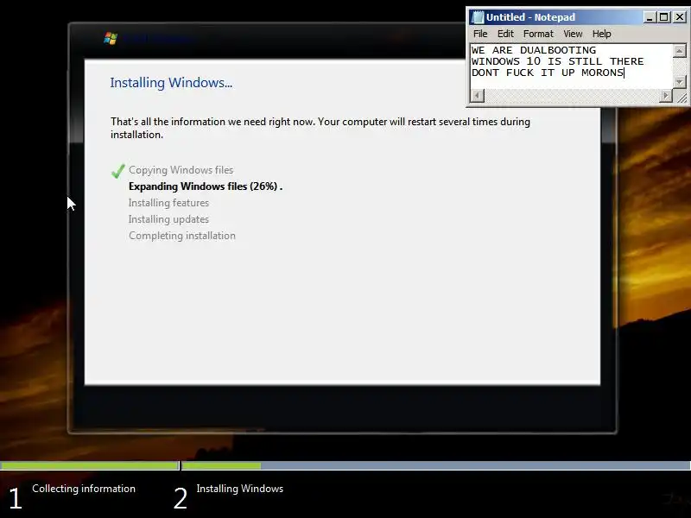Minimize the Notepad window
The height and width of the screenshot is (518, 691).
tap(650, 17)
